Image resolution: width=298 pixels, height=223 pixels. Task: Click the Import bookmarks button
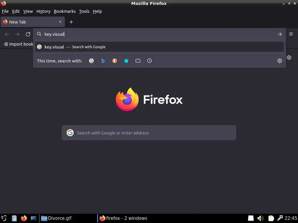point(18,44)
